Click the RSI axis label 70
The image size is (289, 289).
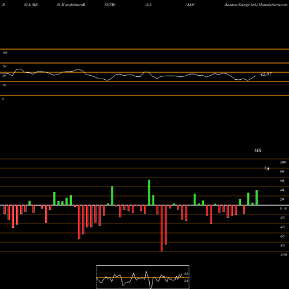4,66
